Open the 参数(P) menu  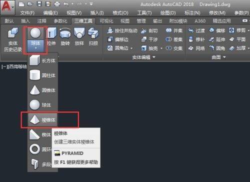241,13
